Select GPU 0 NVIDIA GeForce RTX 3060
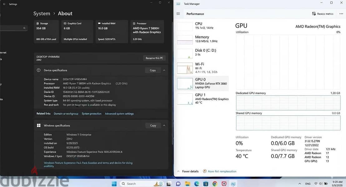346x187 pixels. 202,84
